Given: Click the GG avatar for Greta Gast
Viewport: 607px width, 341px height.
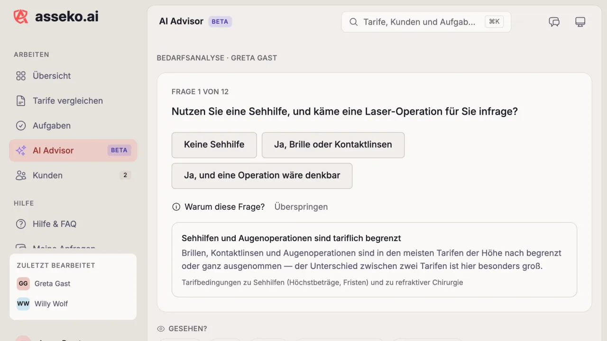Looking at the screenshot, I should 23,284.
